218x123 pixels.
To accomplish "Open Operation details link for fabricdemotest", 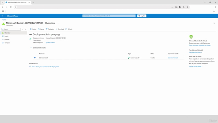I will click(x=173, y=58).
